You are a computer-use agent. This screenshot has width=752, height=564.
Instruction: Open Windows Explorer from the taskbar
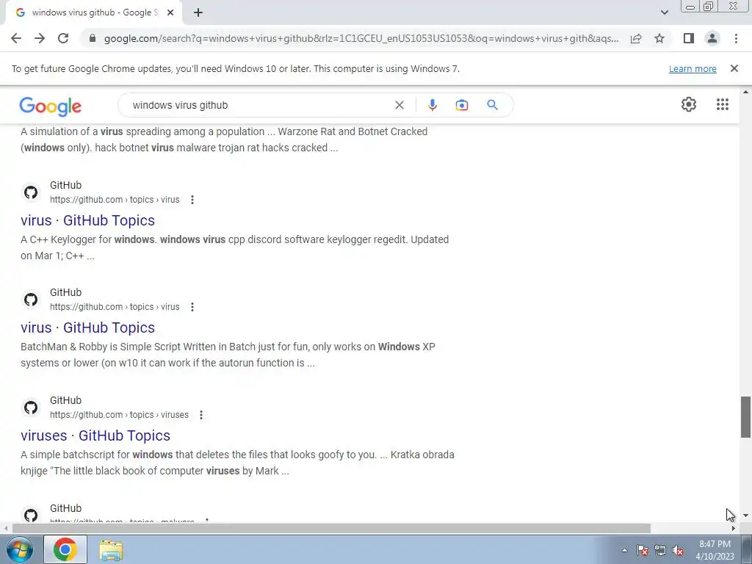click(x=112, y=549)
